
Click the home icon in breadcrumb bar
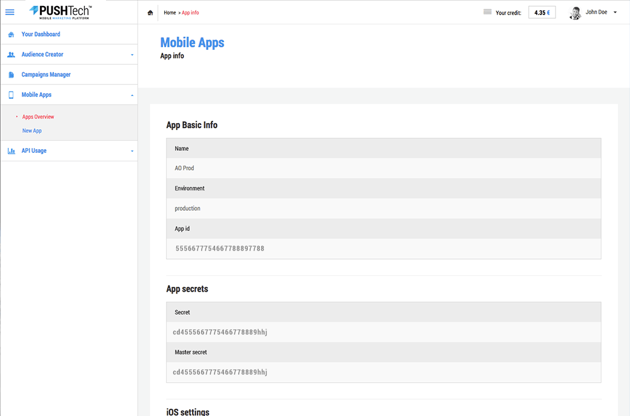point(150,13)
